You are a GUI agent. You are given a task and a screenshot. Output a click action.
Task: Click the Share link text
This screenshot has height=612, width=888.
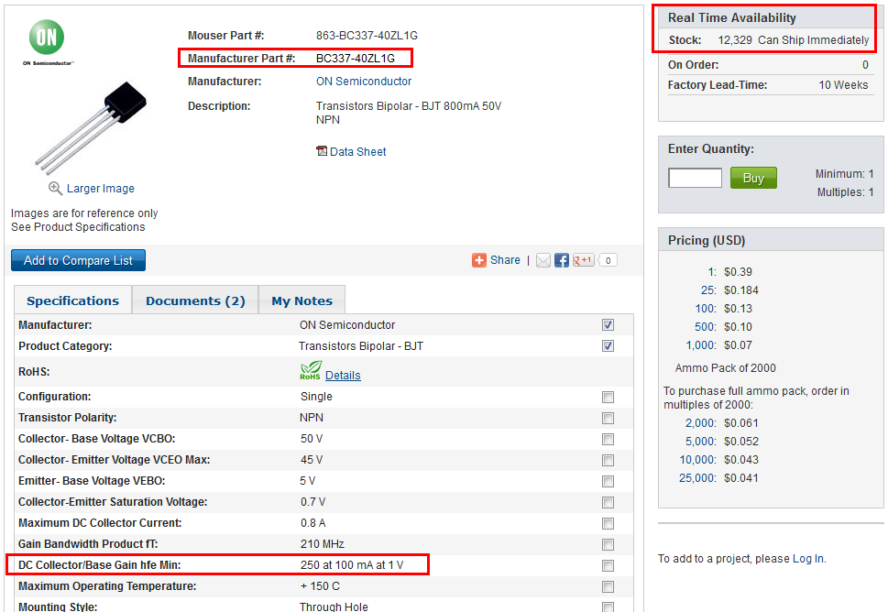click(x=505, y=260)
